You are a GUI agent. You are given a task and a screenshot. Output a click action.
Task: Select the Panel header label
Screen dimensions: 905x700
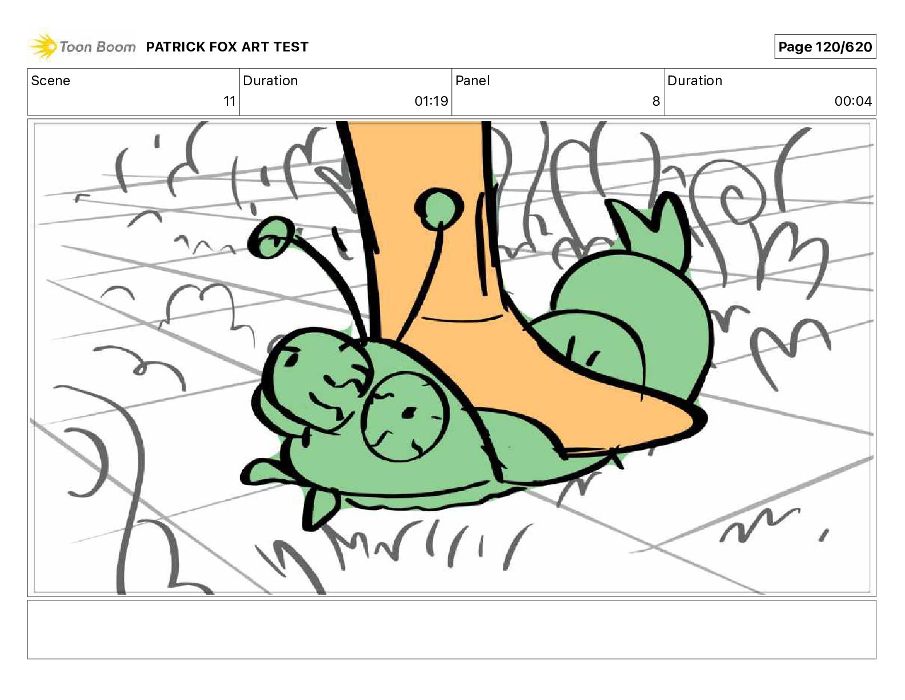point(472,81)
